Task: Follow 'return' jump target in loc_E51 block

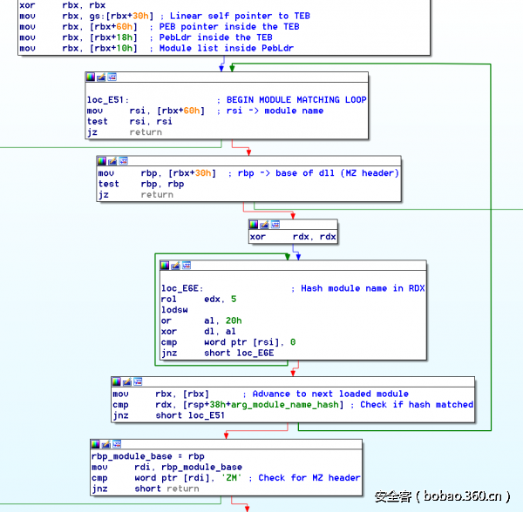Action: (146, 133)
